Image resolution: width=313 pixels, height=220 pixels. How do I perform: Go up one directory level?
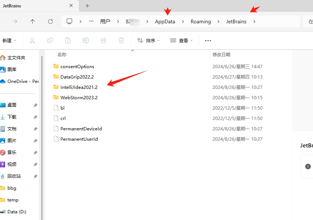(x=33, y=21)
